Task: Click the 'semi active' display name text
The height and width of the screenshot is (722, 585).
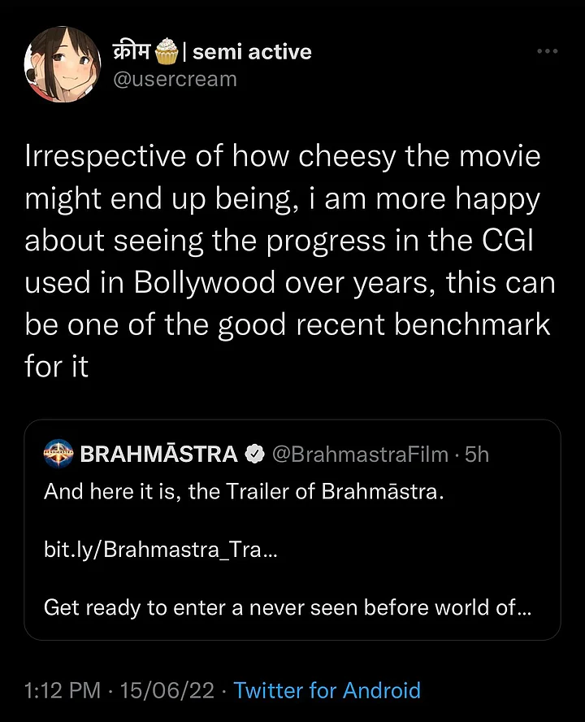Action: (x=251, y=52)
